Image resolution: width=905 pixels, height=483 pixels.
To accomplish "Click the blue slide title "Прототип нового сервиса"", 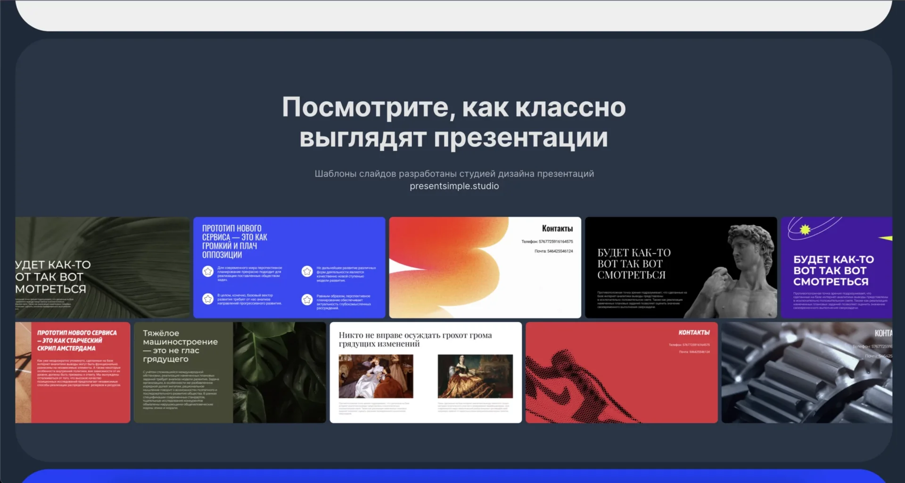I will (x=235, y=241).
